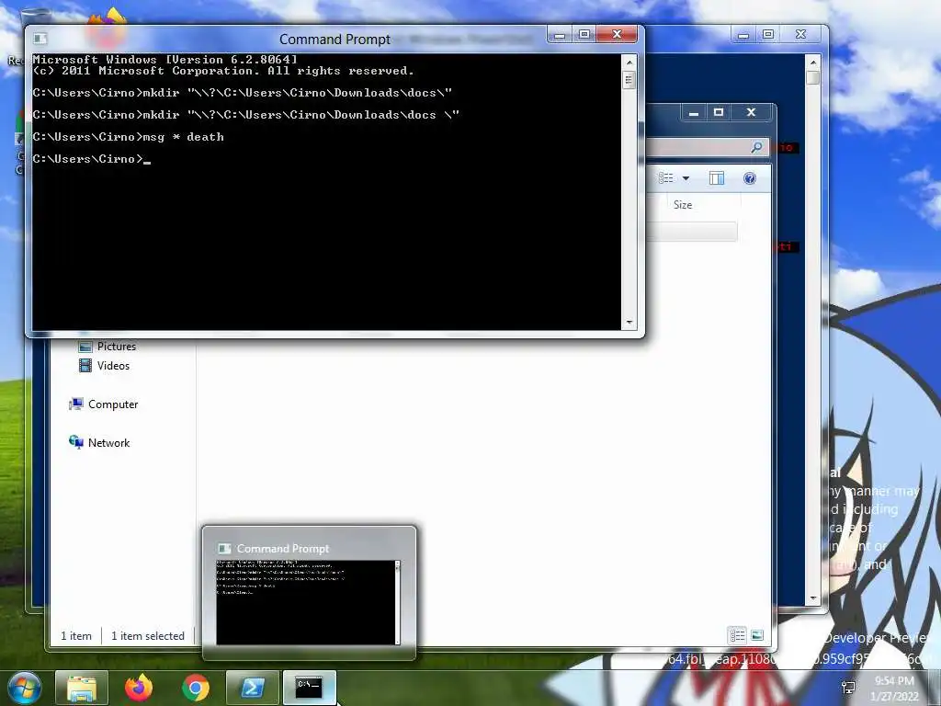This screenshot has width=941, height=706.
Task: Click PowerShell window scroll up arrow
Action: tap(813, 63)
